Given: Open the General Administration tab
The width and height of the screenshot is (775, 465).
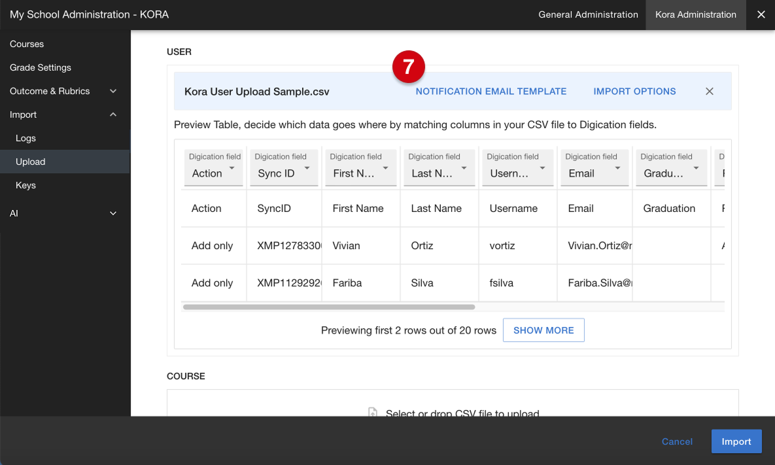Looking at the screenshot, I should click(588, 15).
